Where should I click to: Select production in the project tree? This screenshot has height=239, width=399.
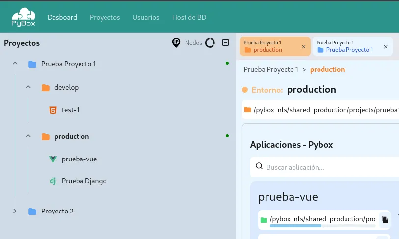pos(72,137)
